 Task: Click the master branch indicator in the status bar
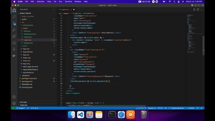[21, 108]
